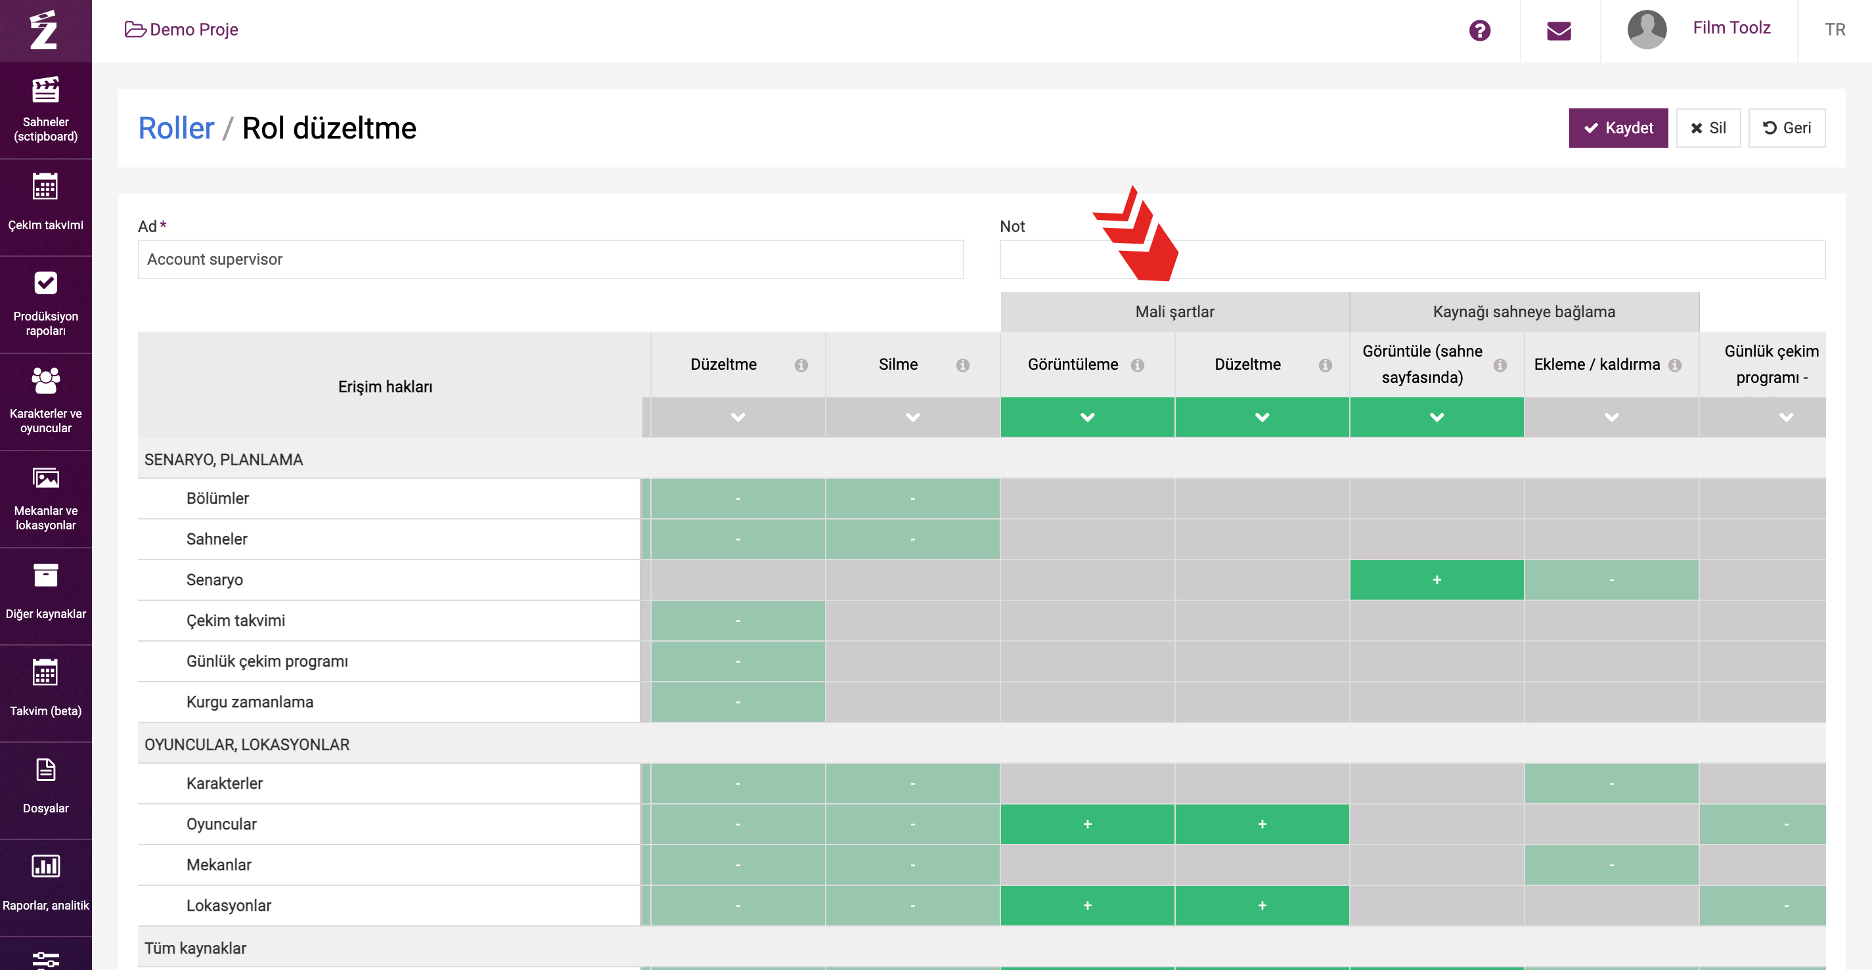Open the messages envelope icon
1872x970 pixels.
click(1559, 30)
